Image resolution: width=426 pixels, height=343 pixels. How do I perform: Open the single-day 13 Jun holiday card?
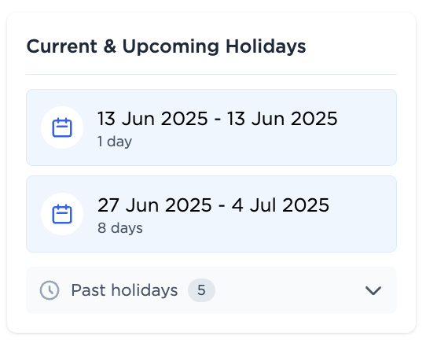coord(211,127)
